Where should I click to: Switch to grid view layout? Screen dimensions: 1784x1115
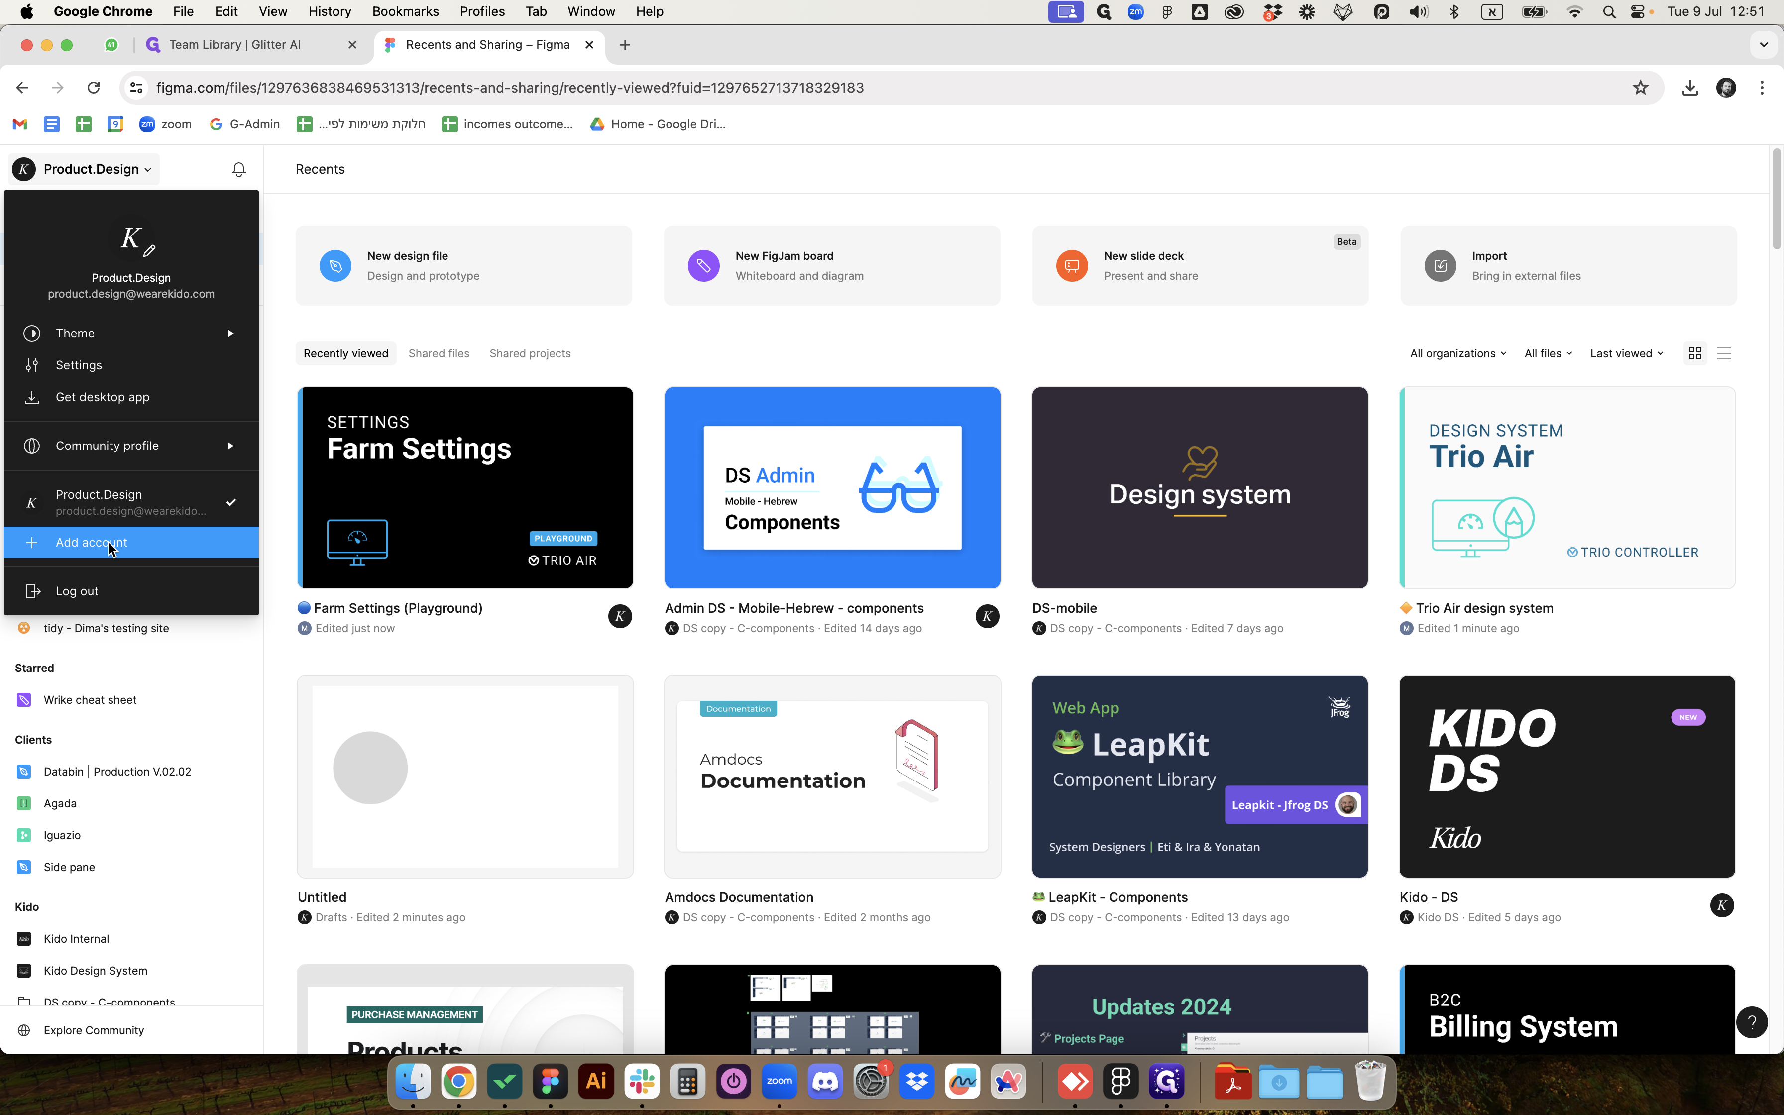pyautogui.click(x=1695, y=353)
